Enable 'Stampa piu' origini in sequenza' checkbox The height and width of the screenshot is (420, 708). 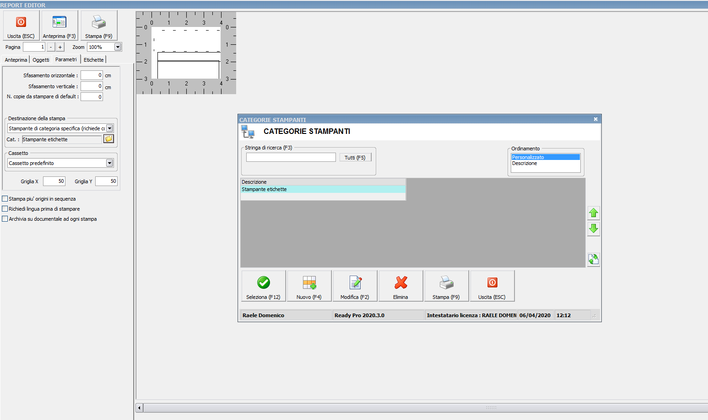click(5, 199)
